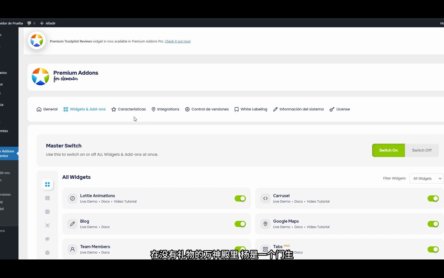Click the section widgets category icon

tap(47, 225)
